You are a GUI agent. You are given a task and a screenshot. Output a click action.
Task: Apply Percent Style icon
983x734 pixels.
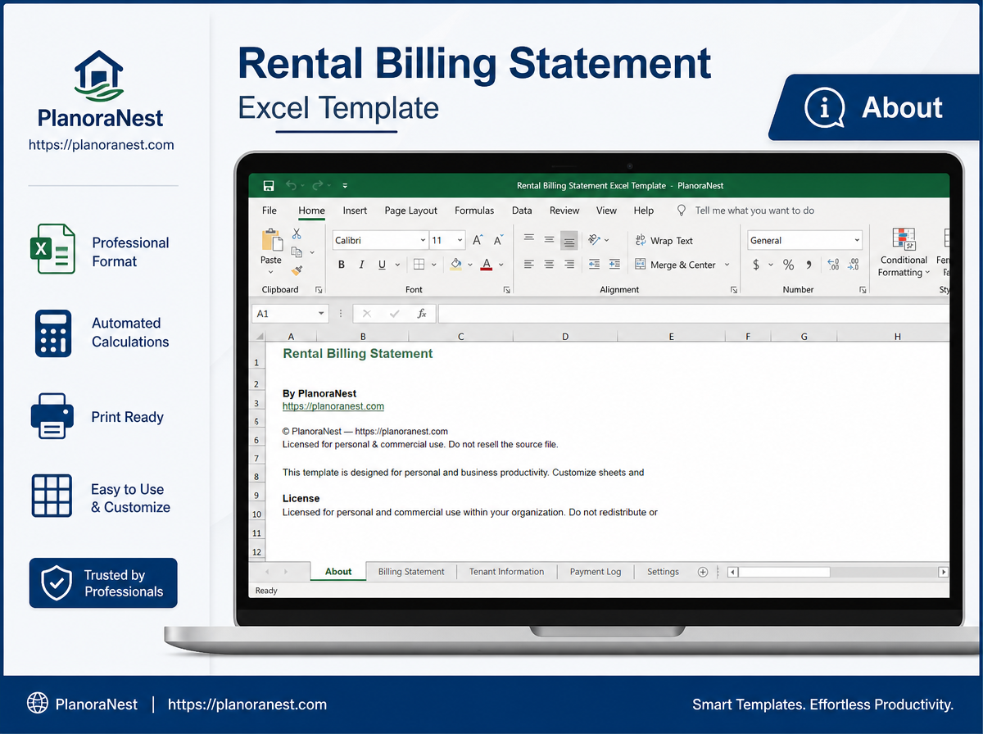tap(788, 265)
